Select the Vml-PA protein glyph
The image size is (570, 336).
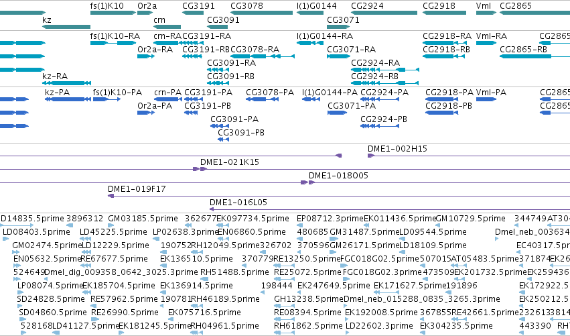coord(486,99)
